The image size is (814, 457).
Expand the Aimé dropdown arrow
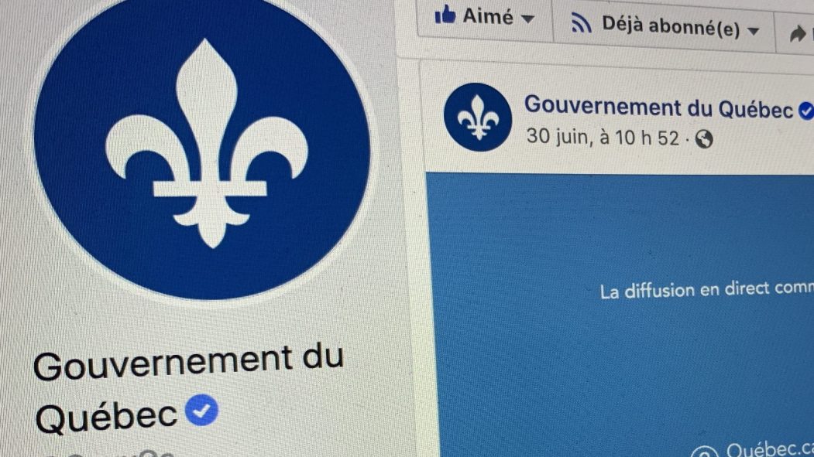pos(527,19)
